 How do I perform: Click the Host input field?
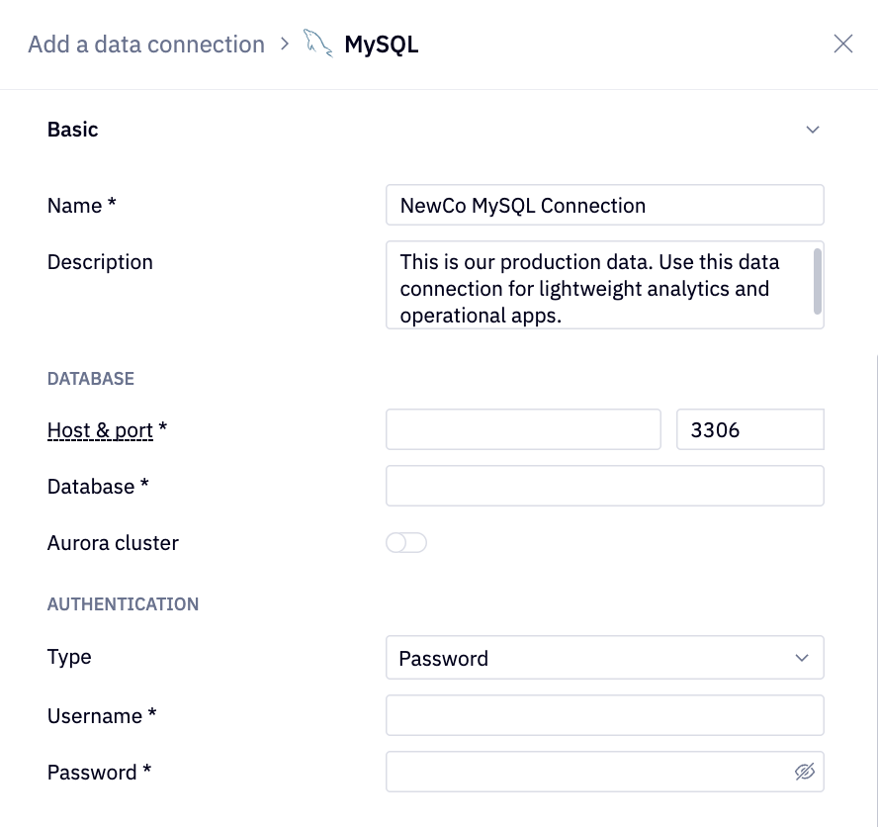[x=523, y=430]
